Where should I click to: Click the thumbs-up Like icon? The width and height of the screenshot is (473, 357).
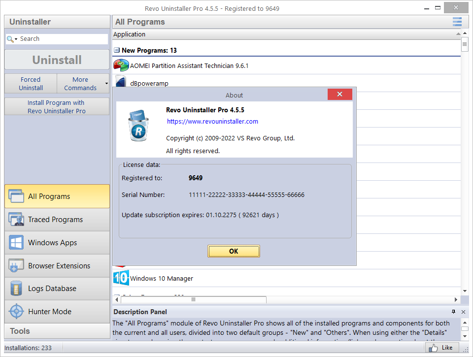[x=433, y=348]
